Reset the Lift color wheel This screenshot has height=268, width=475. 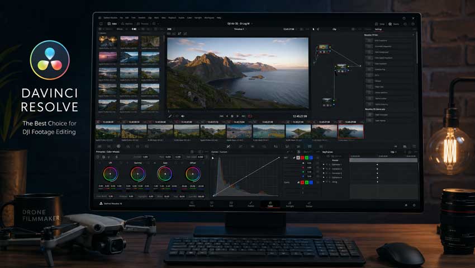pyautogui.click(x=121, y=163)
